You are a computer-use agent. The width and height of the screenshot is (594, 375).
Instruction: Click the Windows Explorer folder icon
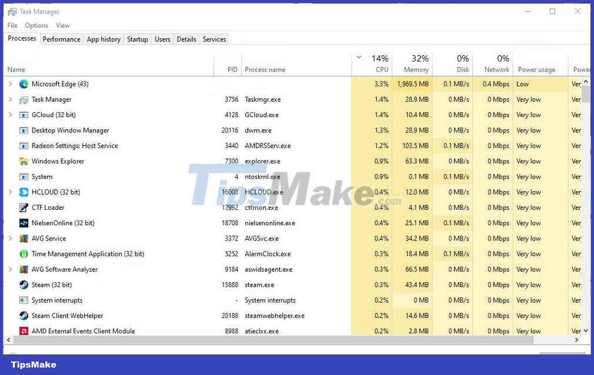pyautogui.click(x=24, y=161)
